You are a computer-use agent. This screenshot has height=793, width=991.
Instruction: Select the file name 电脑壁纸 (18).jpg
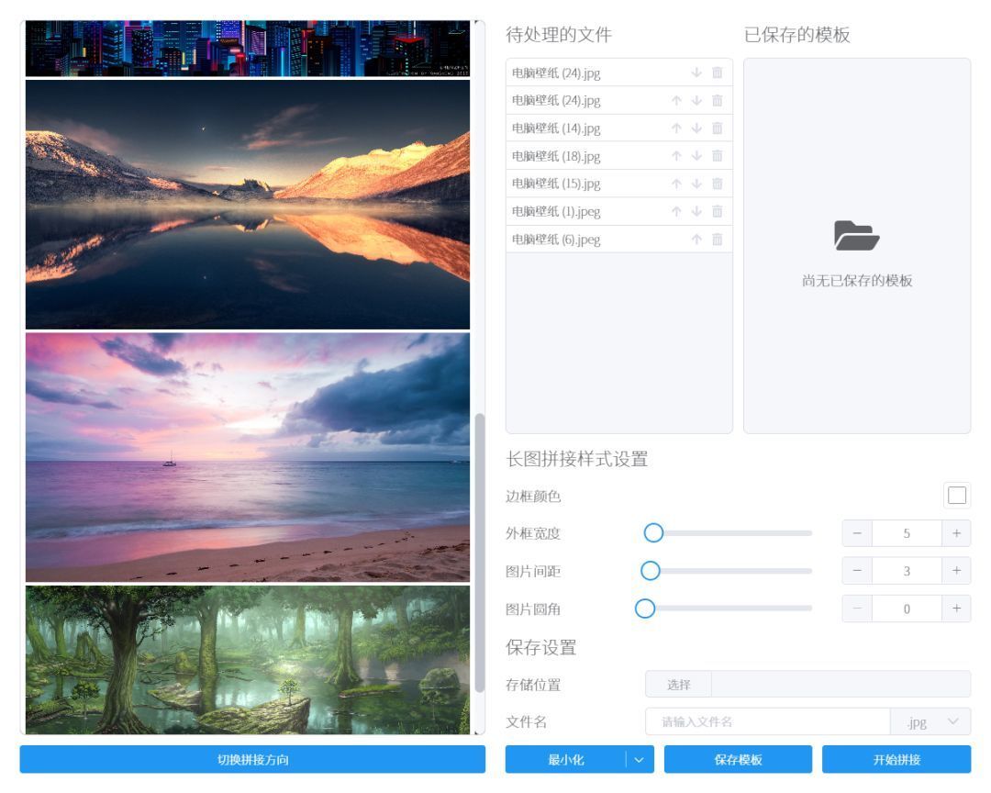(556, 155)
